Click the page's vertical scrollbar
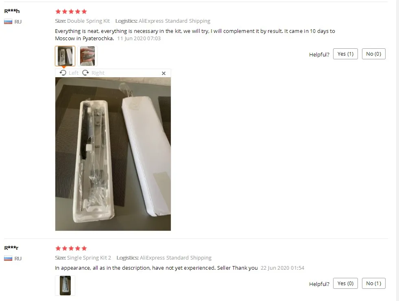This screenshot has width=399, height=301. (397, 150)
